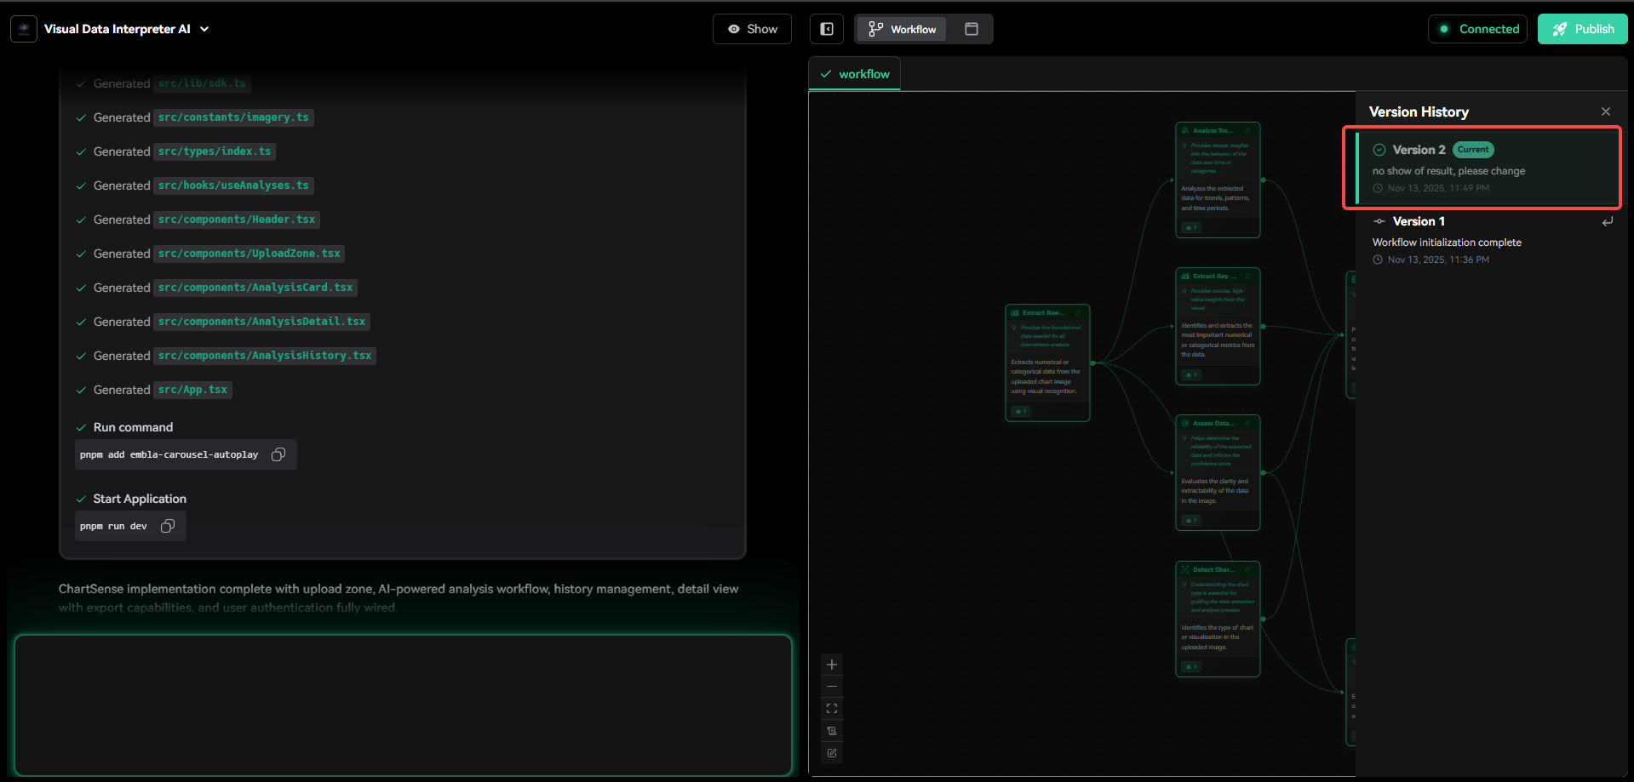Copy the pnpm run dev command
The image size is (1634, 782).
pyautogui.click(x=168, y=526)
